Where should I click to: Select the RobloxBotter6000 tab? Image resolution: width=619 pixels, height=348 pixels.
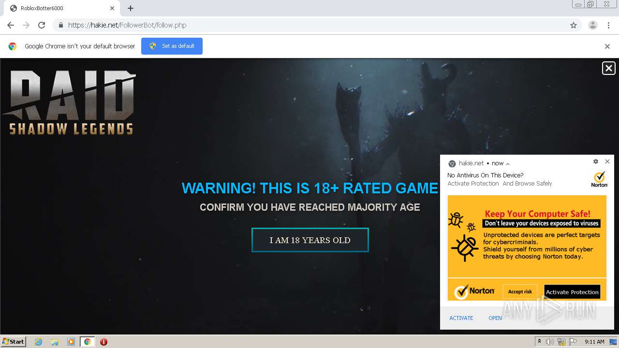(x=62, y=8)
